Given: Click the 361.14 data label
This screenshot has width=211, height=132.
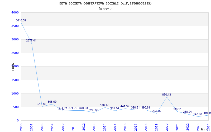Looking at the screenshot, I should (x=115, y=108).
